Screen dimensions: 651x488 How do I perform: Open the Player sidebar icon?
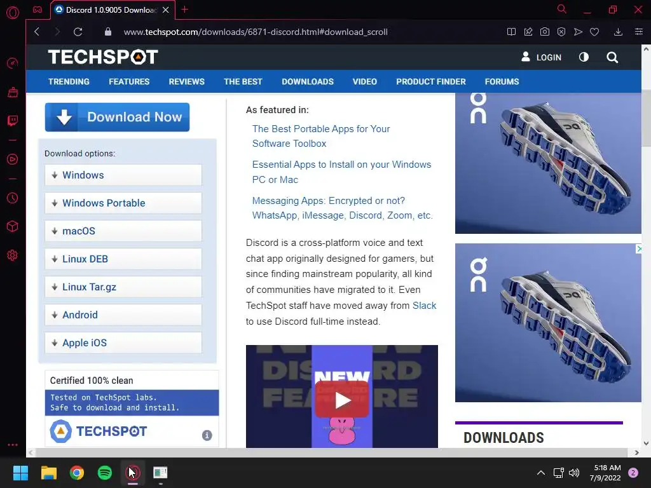[x=13, y=159]
